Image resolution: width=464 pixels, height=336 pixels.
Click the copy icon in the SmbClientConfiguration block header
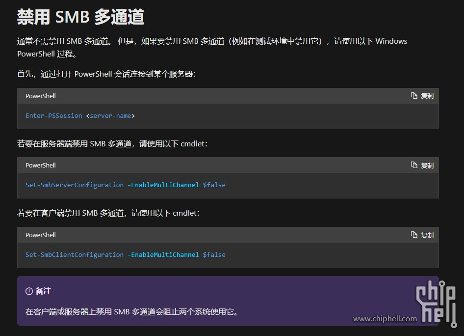(414, 235)
